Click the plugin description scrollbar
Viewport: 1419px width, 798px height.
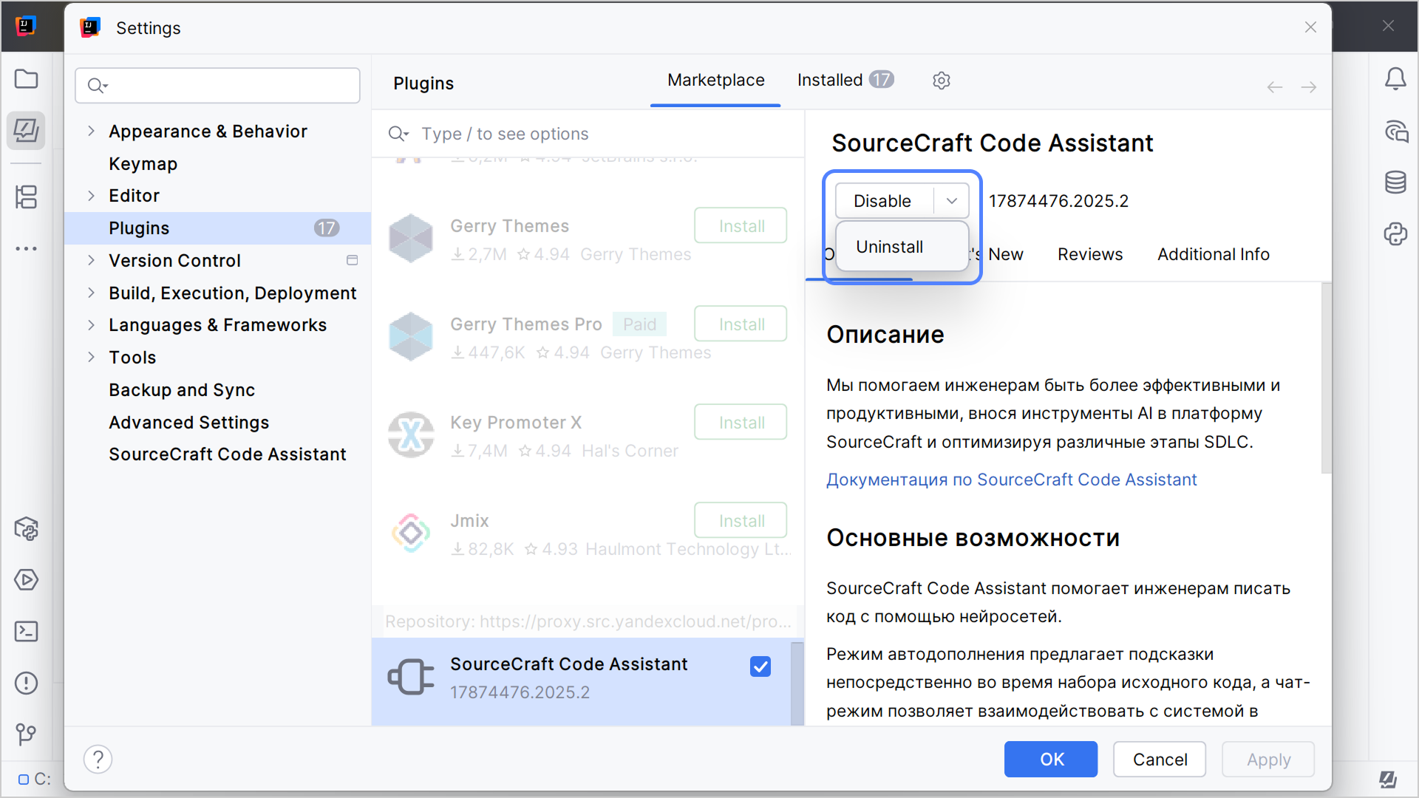1326,377
